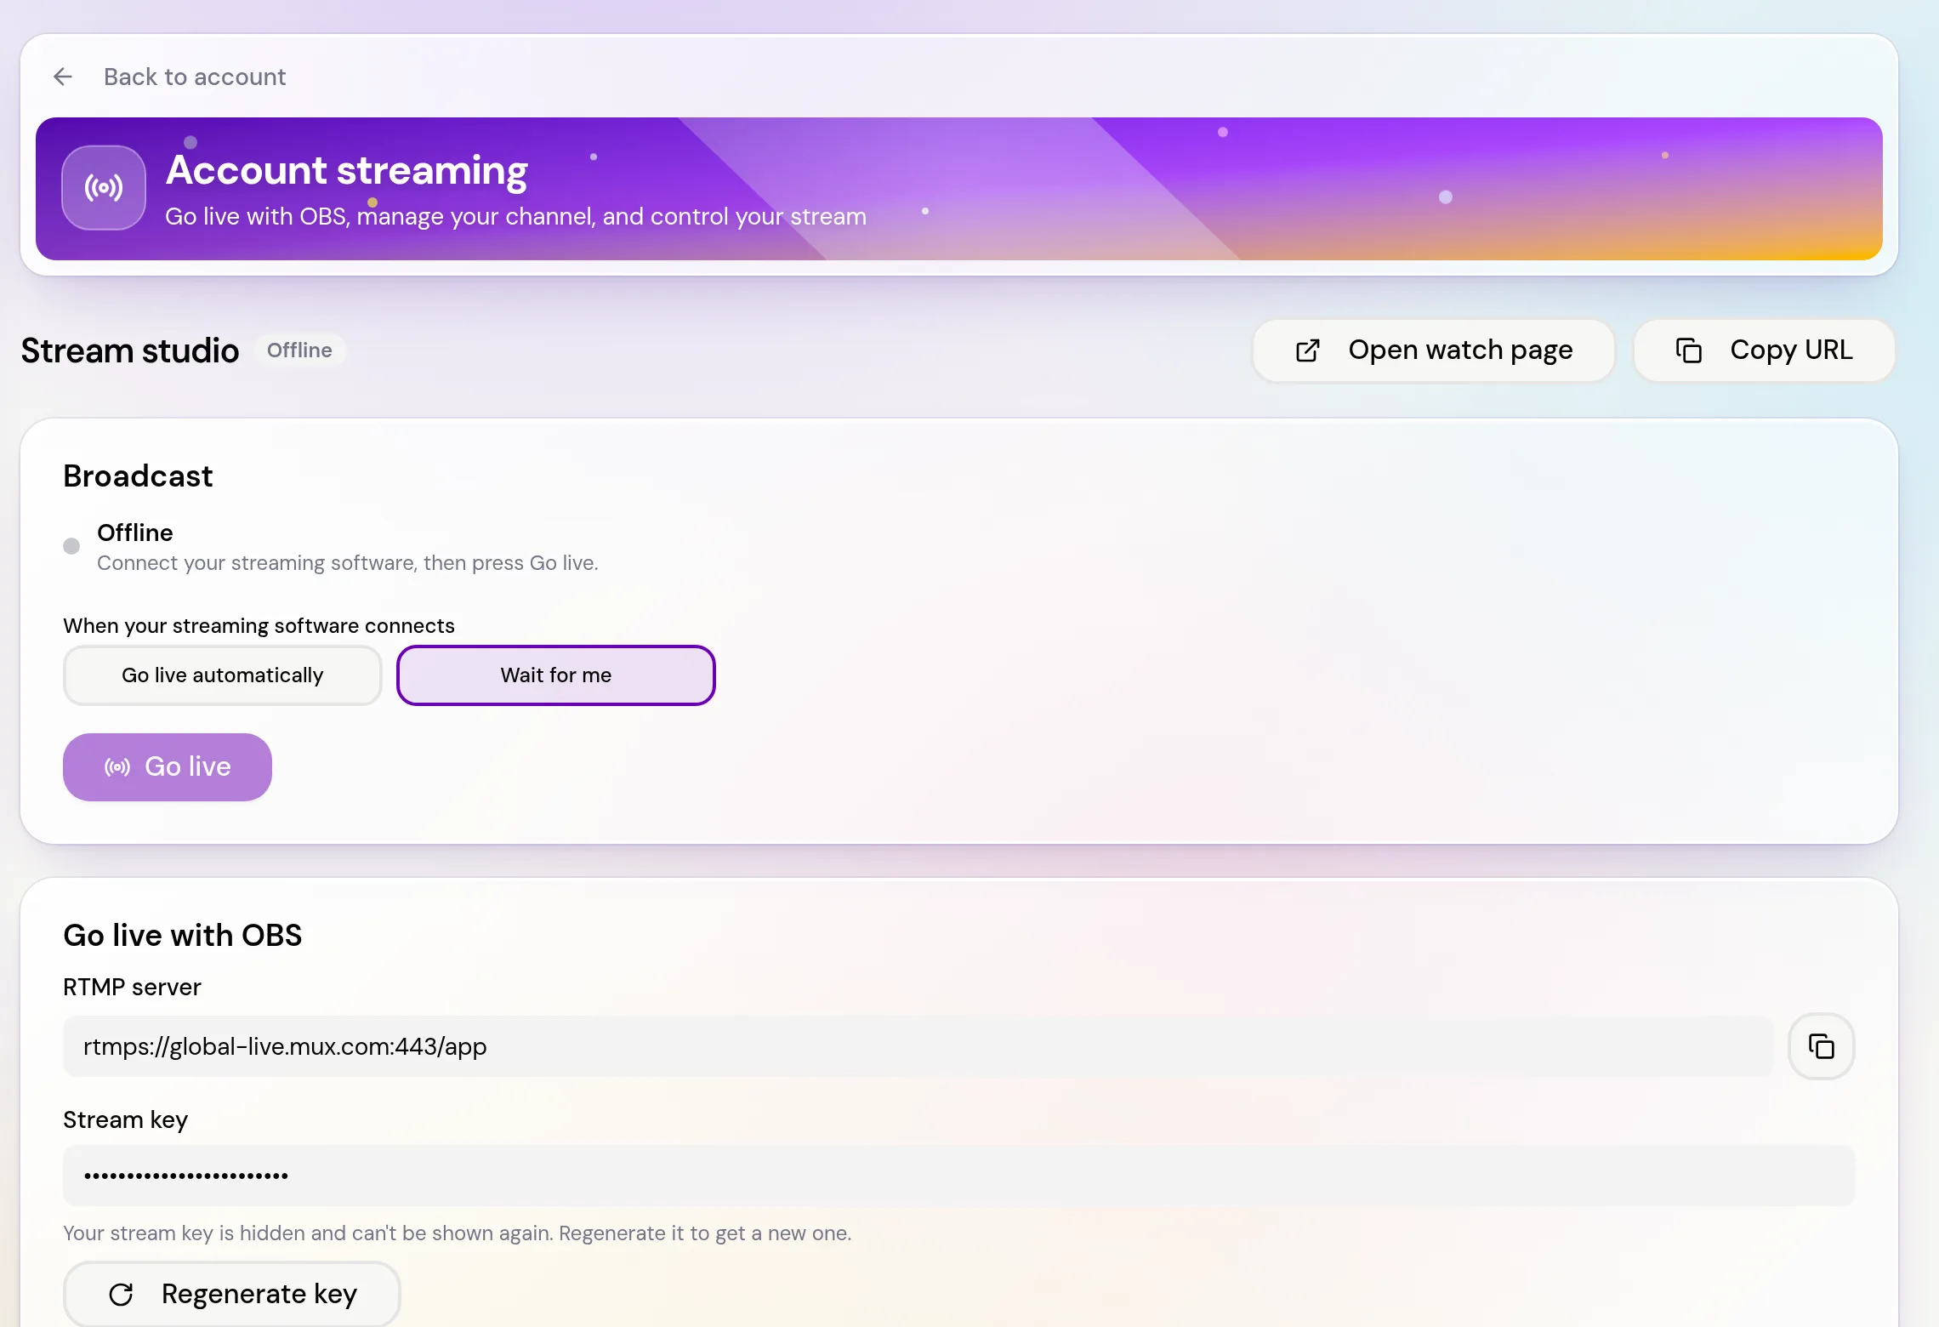Click the 'When your streaming software connects' label
1939x1327 pixels.
(259, 626)
